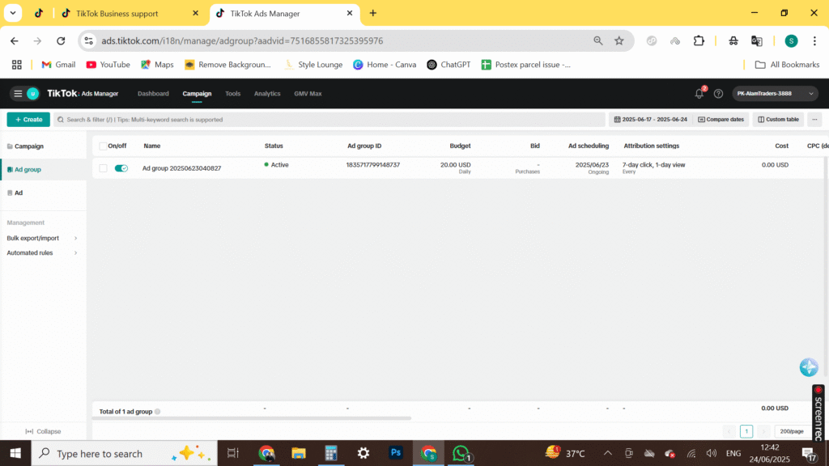829x466 pixels.
Task: Click the Search & filter input field
Action: (329, 120)
